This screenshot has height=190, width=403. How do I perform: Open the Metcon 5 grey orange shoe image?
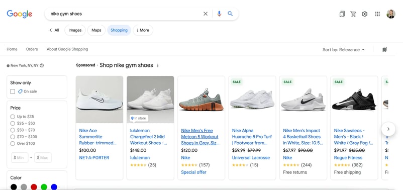201,100
